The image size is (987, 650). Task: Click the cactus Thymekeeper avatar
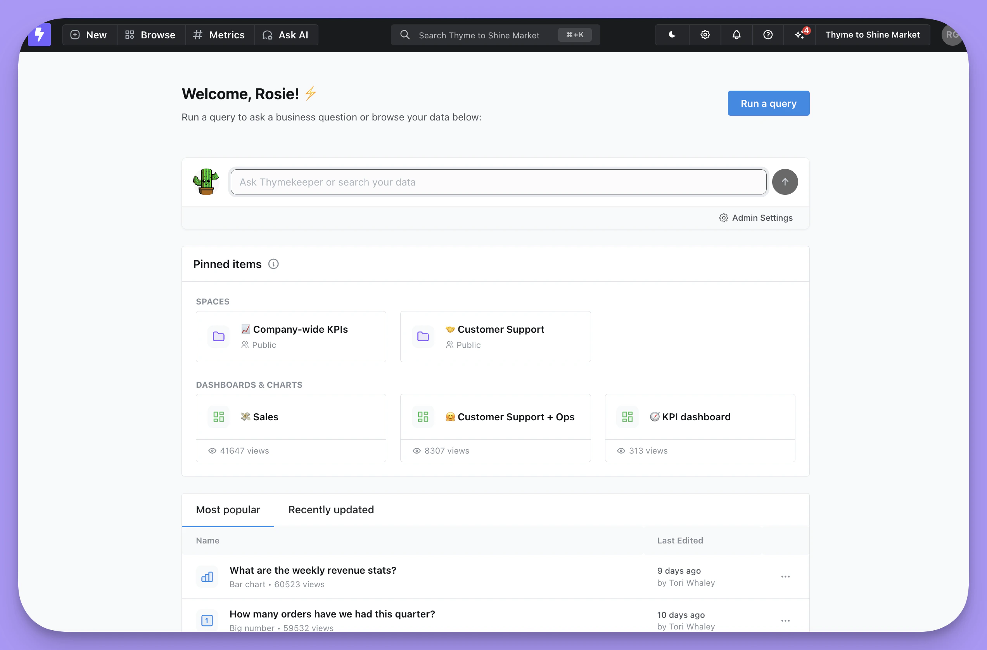point(206,182)
